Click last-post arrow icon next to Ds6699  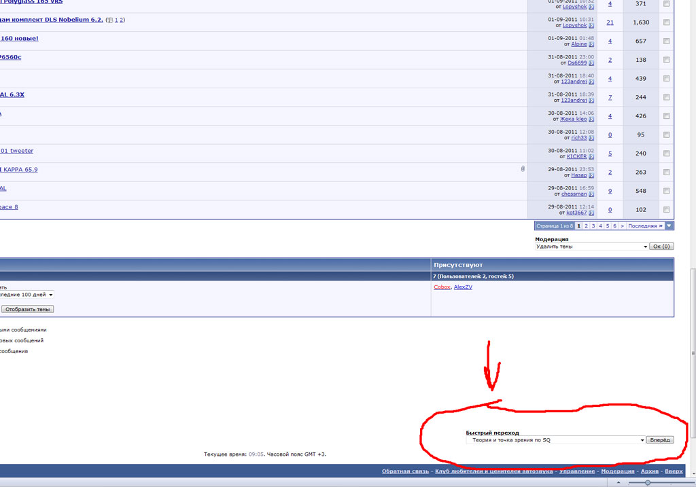click(591, 62)
